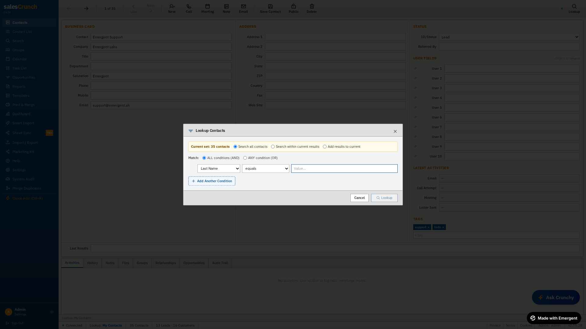Open the Last Name field dropdown
Image resolution: width=586 pixels, height=329 pixels.
[219, 168]
